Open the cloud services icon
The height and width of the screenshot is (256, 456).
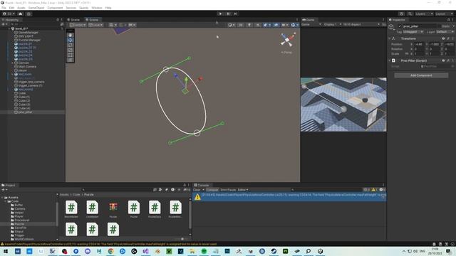click(21, 14)
